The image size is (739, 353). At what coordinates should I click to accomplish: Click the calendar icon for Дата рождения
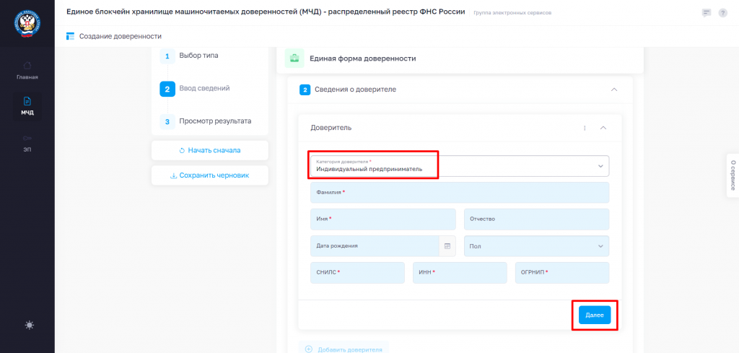pyautogui.click(x=447, y=246)
